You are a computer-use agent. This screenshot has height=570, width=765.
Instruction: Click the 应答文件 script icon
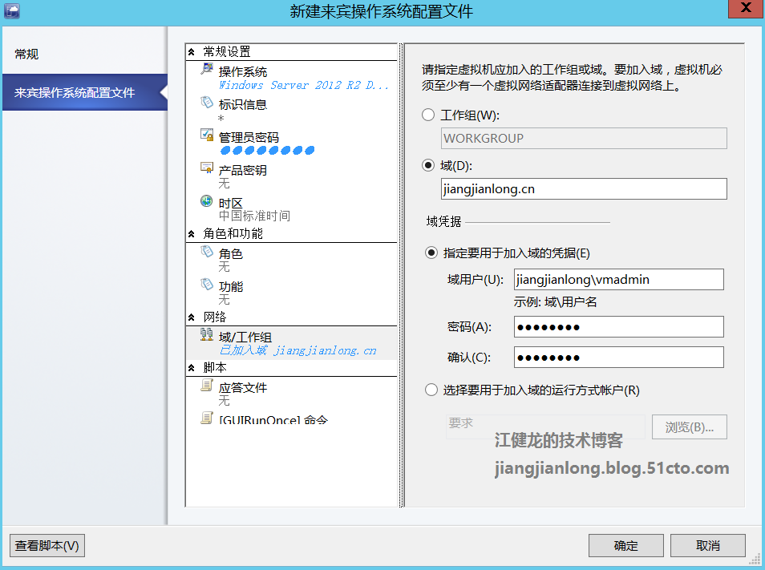pos(207,385)
